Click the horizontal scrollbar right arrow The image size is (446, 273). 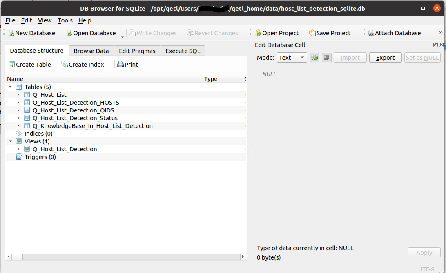[x=243, y=257]
